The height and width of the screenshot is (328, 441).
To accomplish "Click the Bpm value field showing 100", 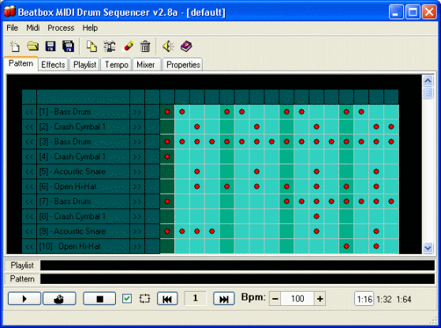I will tap(297, 299).
